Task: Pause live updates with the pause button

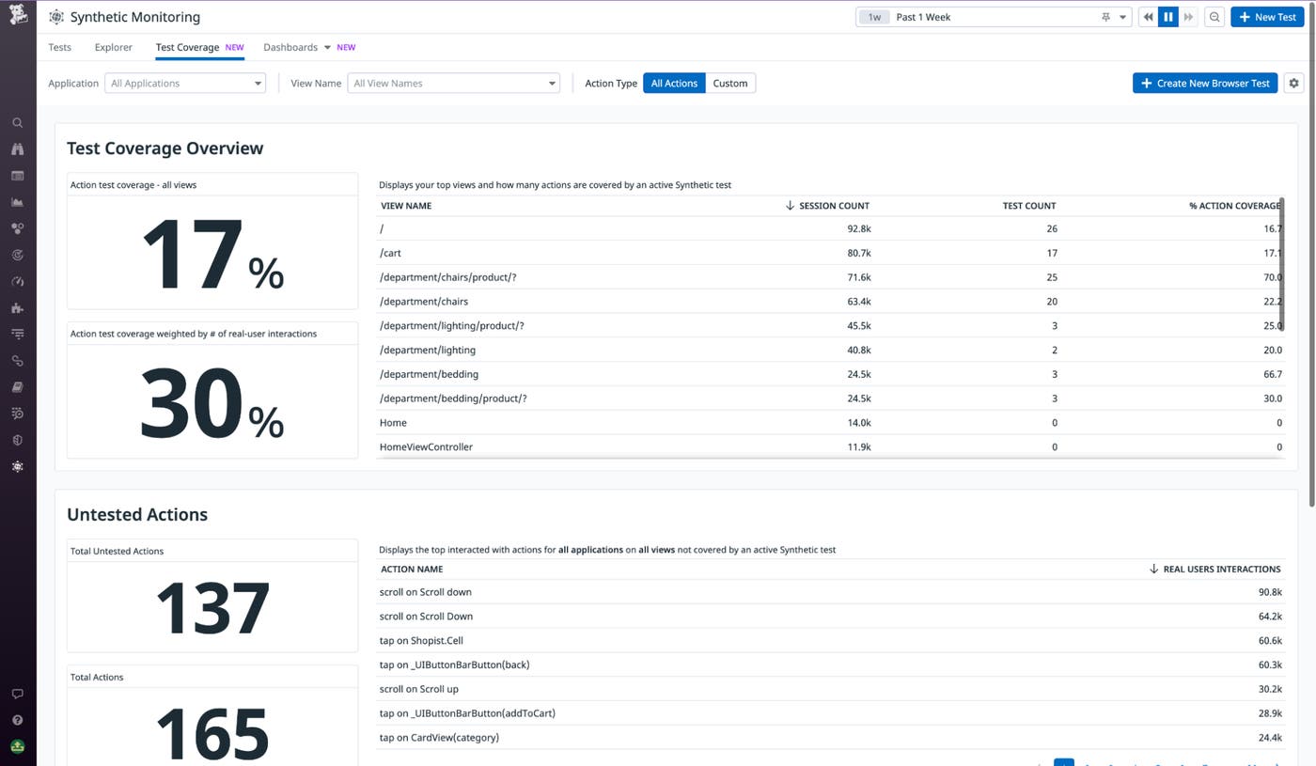Action: [x=1168, y=17]
